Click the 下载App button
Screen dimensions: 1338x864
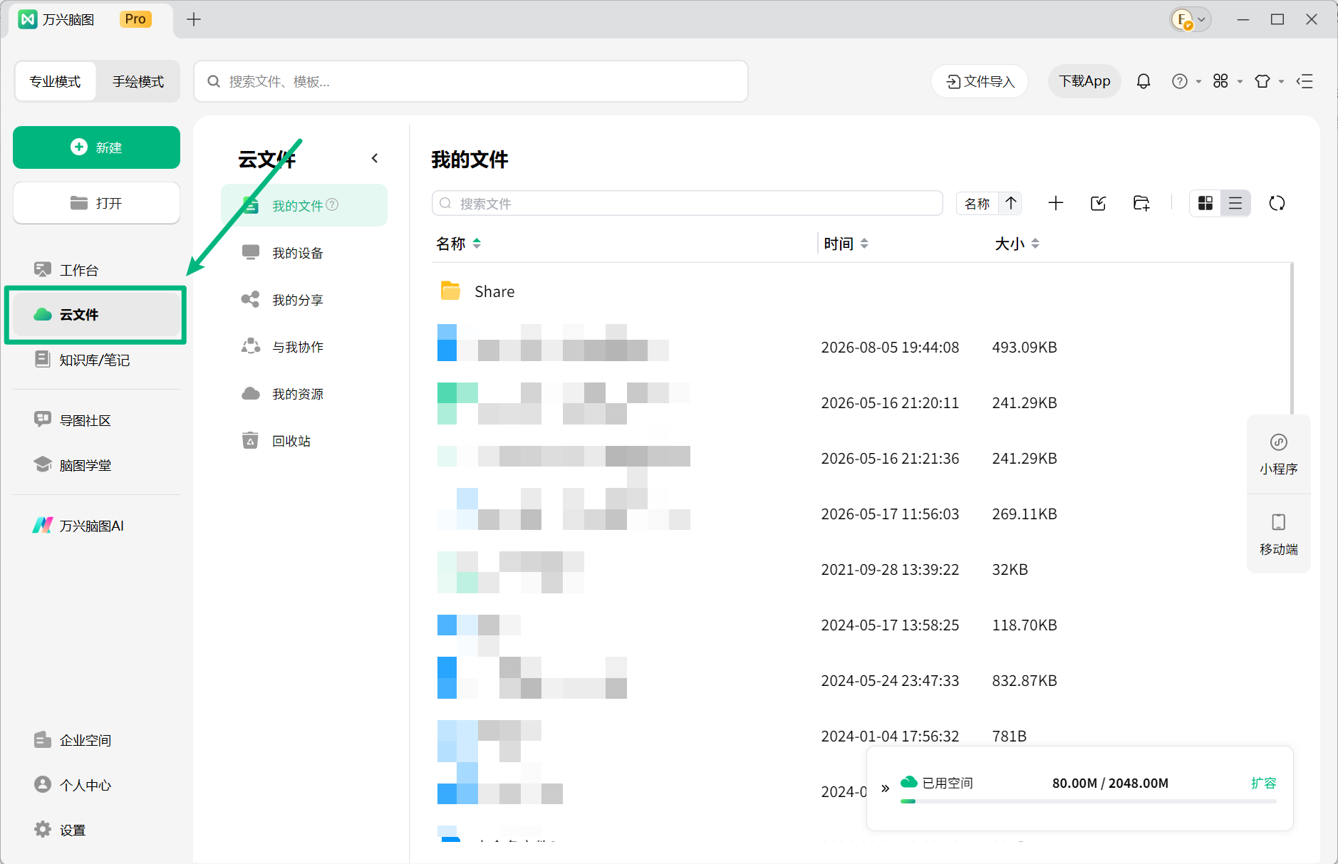[1084, 81]
